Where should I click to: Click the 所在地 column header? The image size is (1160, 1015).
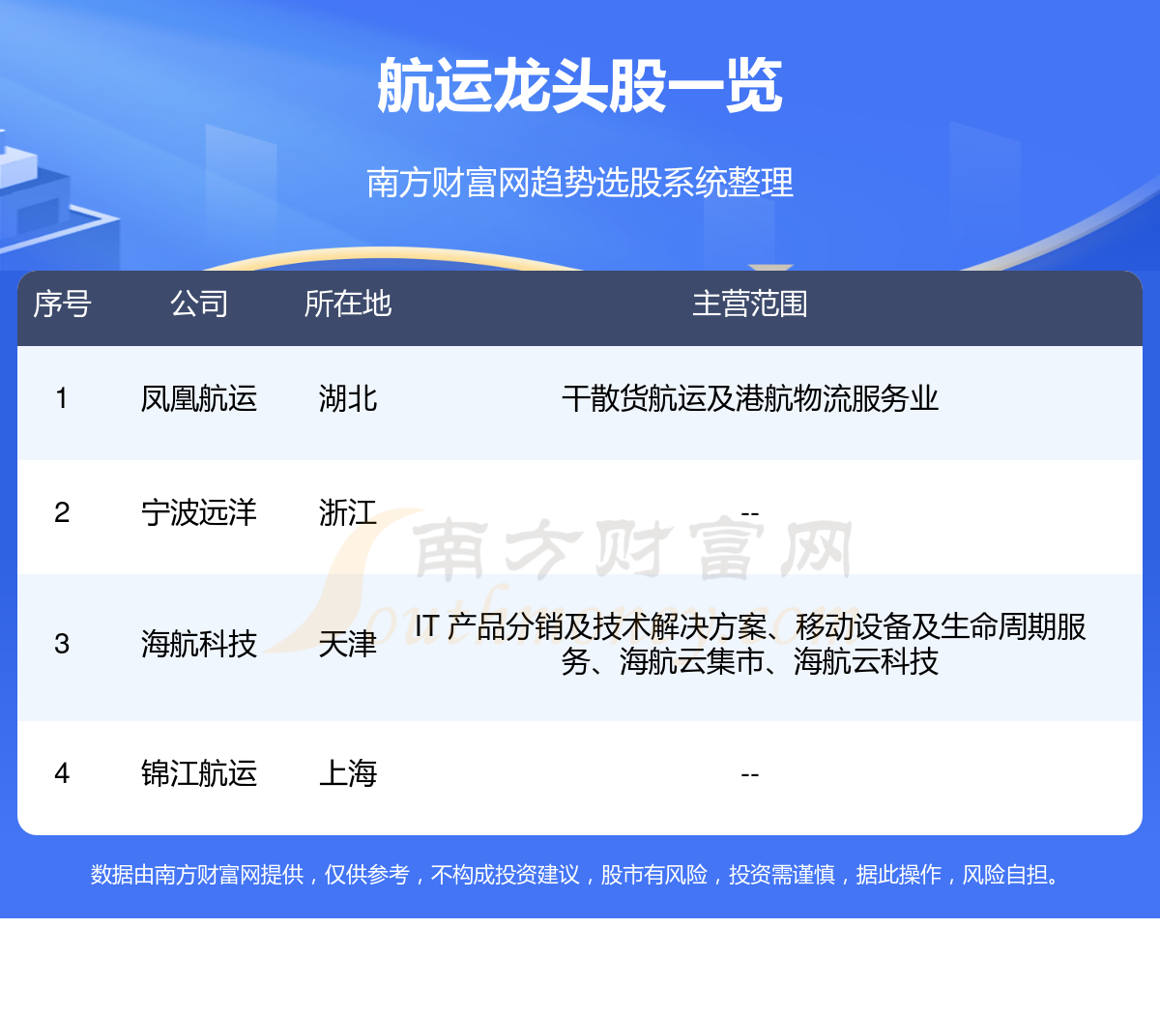point(348,304)
